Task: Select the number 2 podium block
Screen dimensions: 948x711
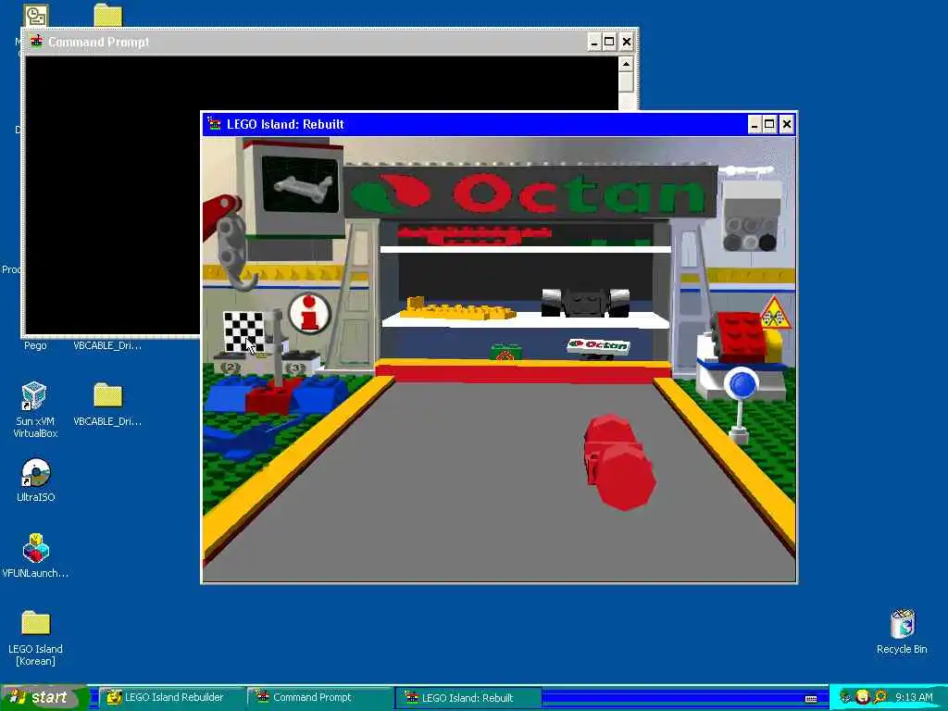Action: click(231, 365)
